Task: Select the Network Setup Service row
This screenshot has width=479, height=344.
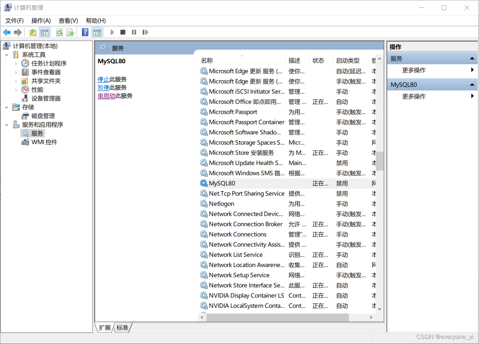Action: [x=287, y=275]
